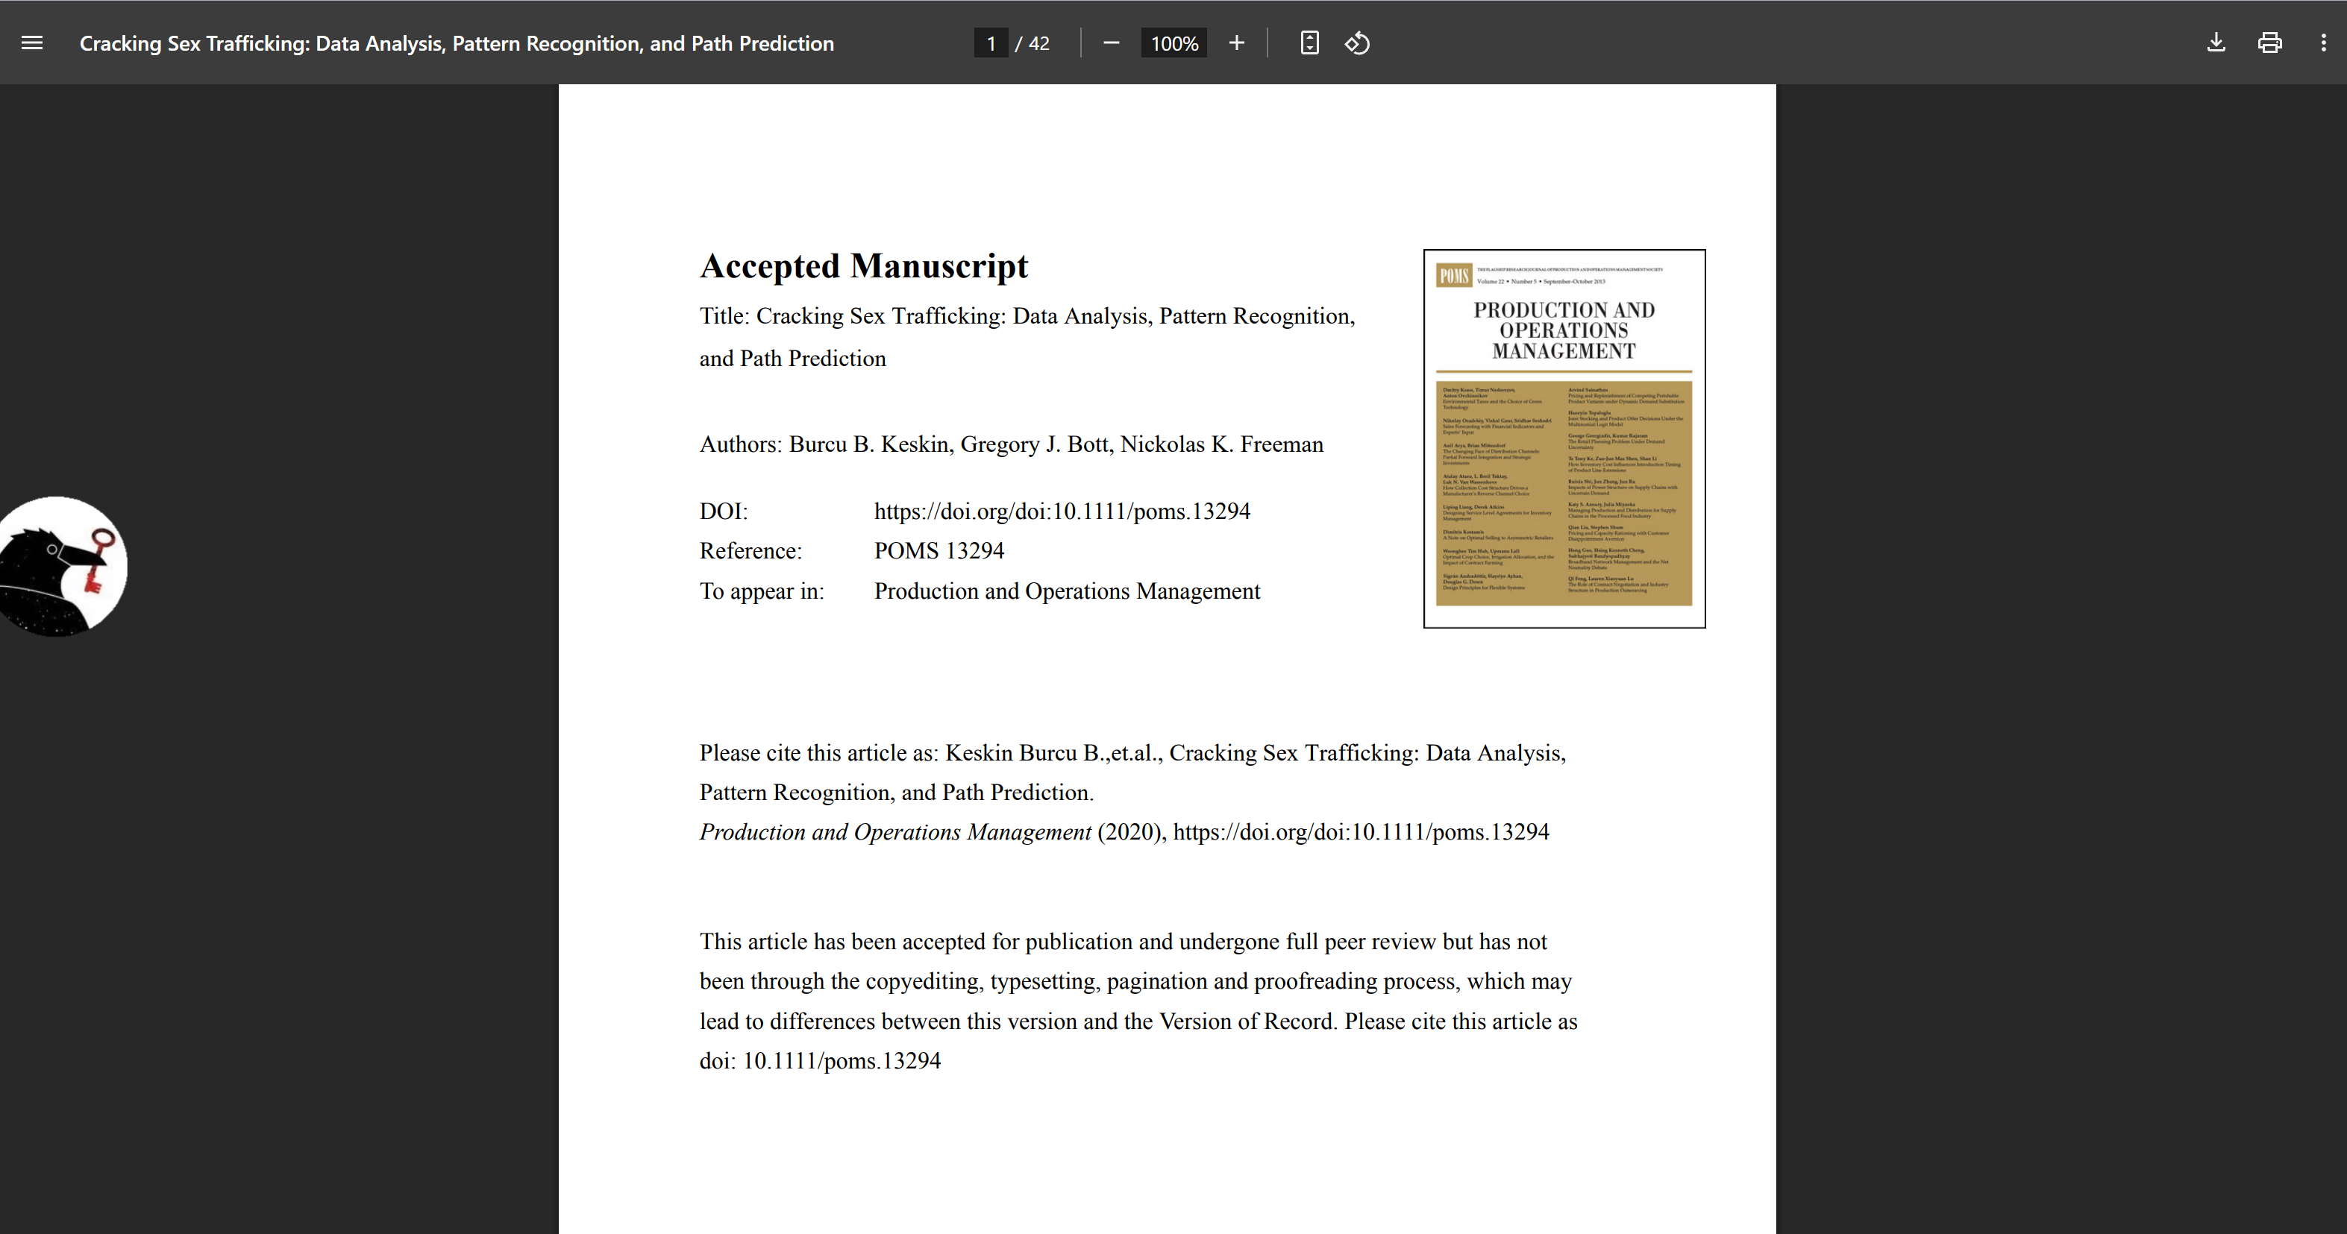Print the document using the printer icon
The height and width of the screenshot is (1234, 2347).
click(2269, 43)
